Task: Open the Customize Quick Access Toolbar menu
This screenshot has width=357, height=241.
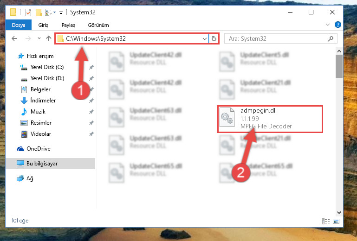Action: click(61, 13)
